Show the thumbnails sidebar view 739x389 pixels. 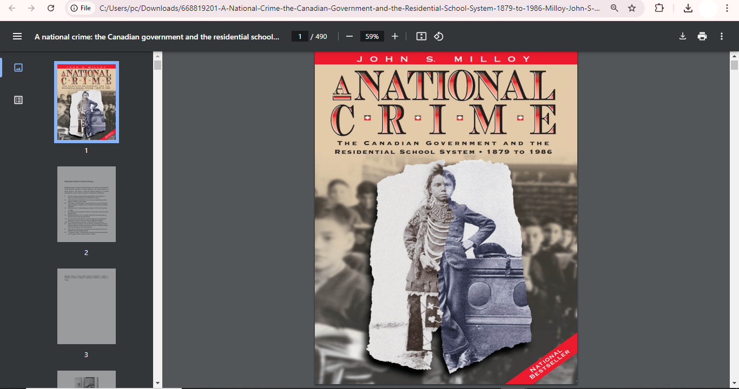[18, 68]
